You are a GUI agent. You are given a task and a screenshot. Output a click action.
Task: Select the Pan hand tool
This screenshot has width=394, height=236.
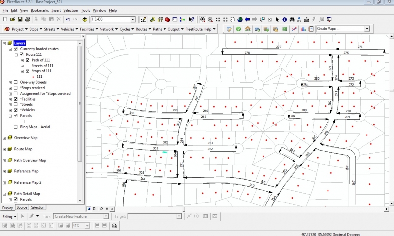[232, 19]
